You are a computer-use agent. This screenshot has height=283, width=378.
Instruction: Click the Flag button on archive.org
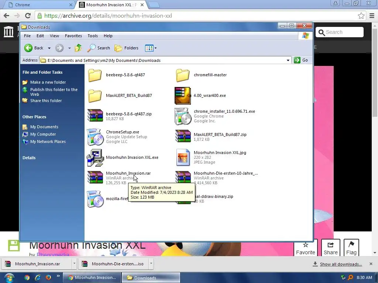click(351, 248)
